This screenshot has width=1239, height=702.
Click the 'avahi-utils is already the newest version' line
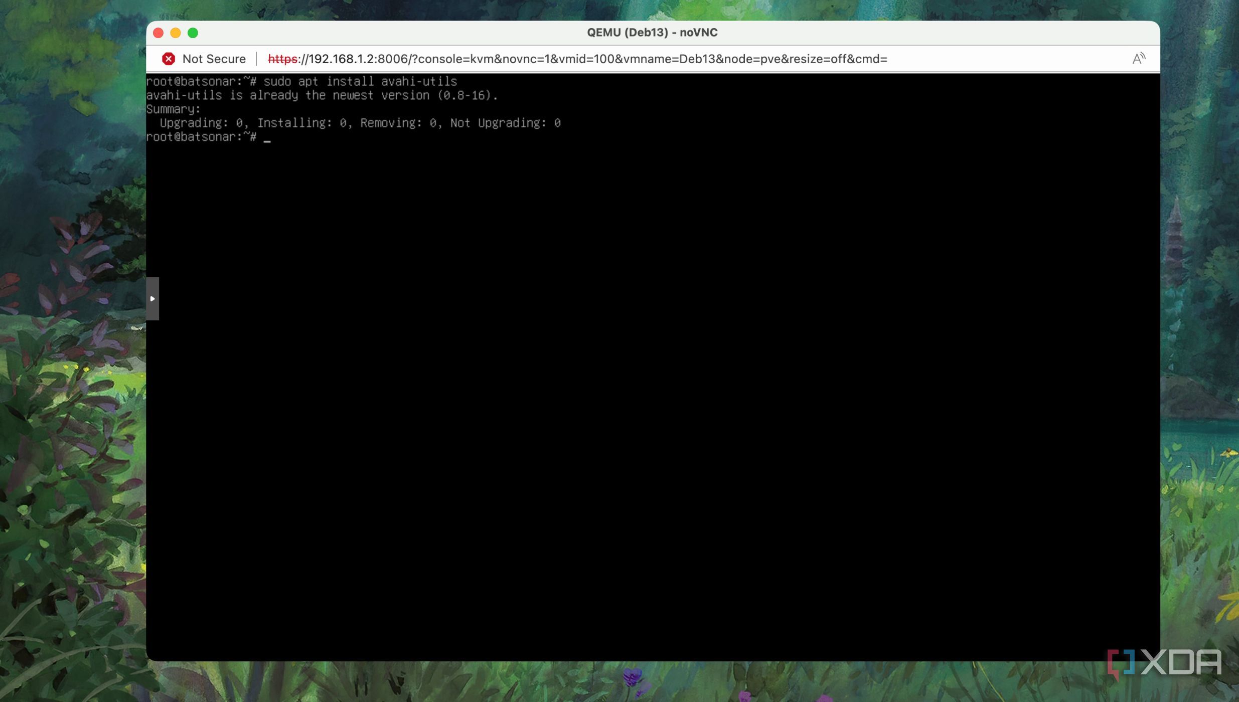pos(322,95)
